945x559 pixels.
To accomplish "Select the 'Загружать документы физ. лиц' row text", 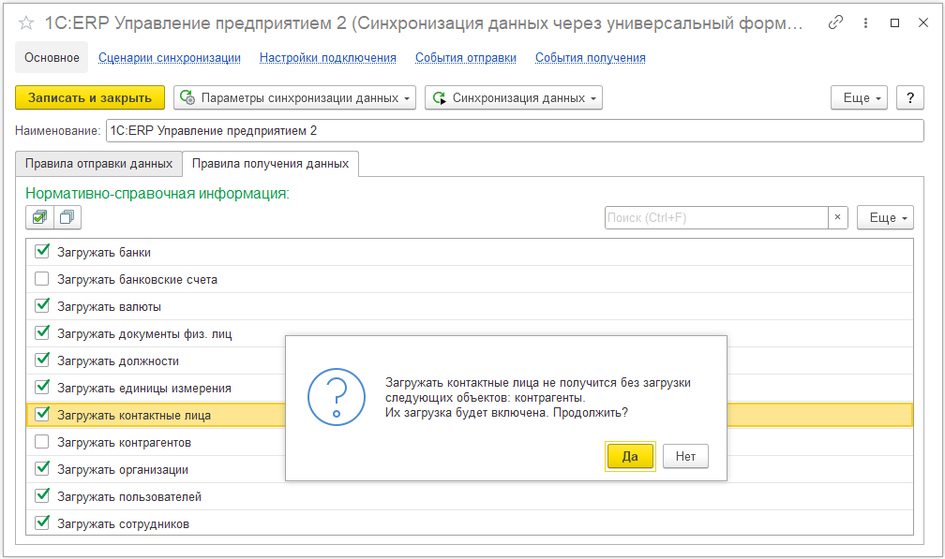I will (x=144, y=334).
